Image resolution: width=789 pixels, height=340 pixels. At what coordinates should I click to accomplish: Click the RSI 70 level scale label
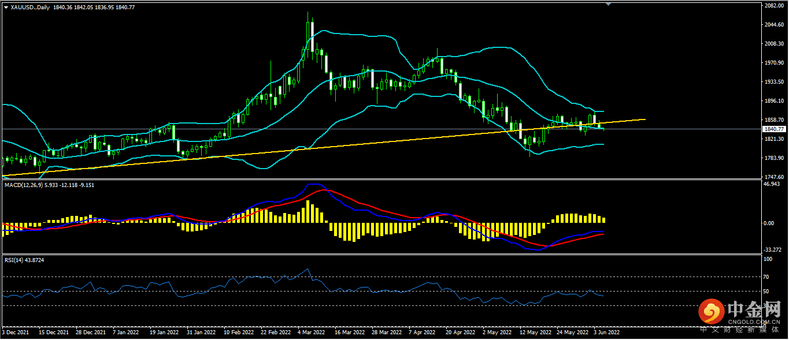[766, 277]
